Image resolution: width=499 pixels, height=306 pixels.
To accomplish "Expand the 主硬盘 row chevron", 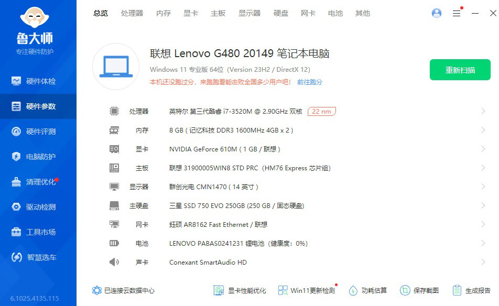I will (x=483, y=205).
